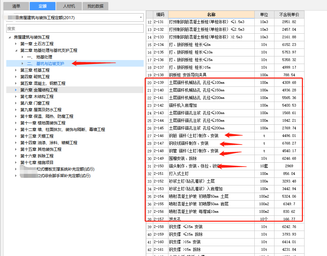
Task: Click price cell 2951.82
Action: (x=289, y=22)
